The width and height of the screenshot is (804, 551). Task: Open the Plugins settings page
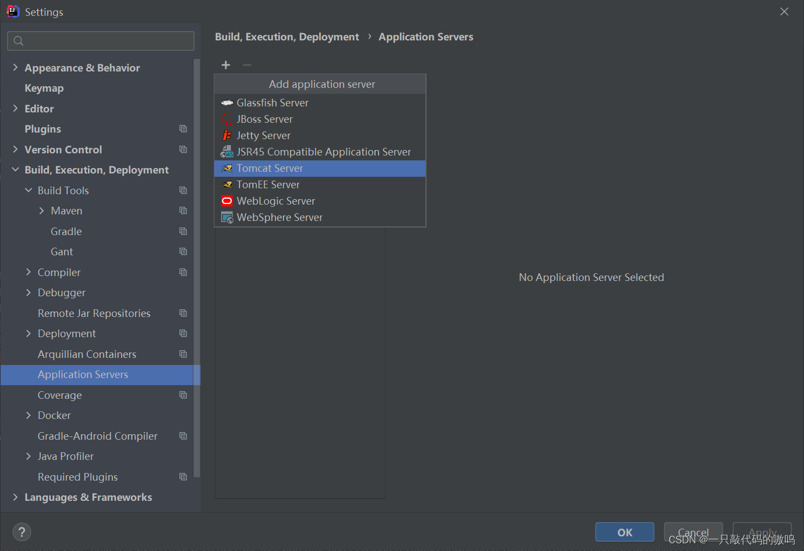click(43, 129)
